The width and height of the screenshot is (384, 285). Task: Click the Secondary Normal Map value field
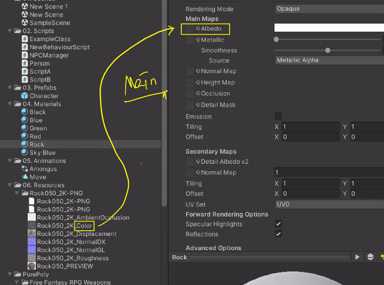[329, 172]
